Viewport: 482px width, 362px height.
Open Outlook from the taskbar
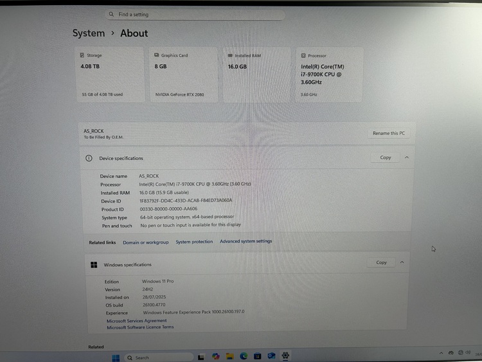coord(271,356)
